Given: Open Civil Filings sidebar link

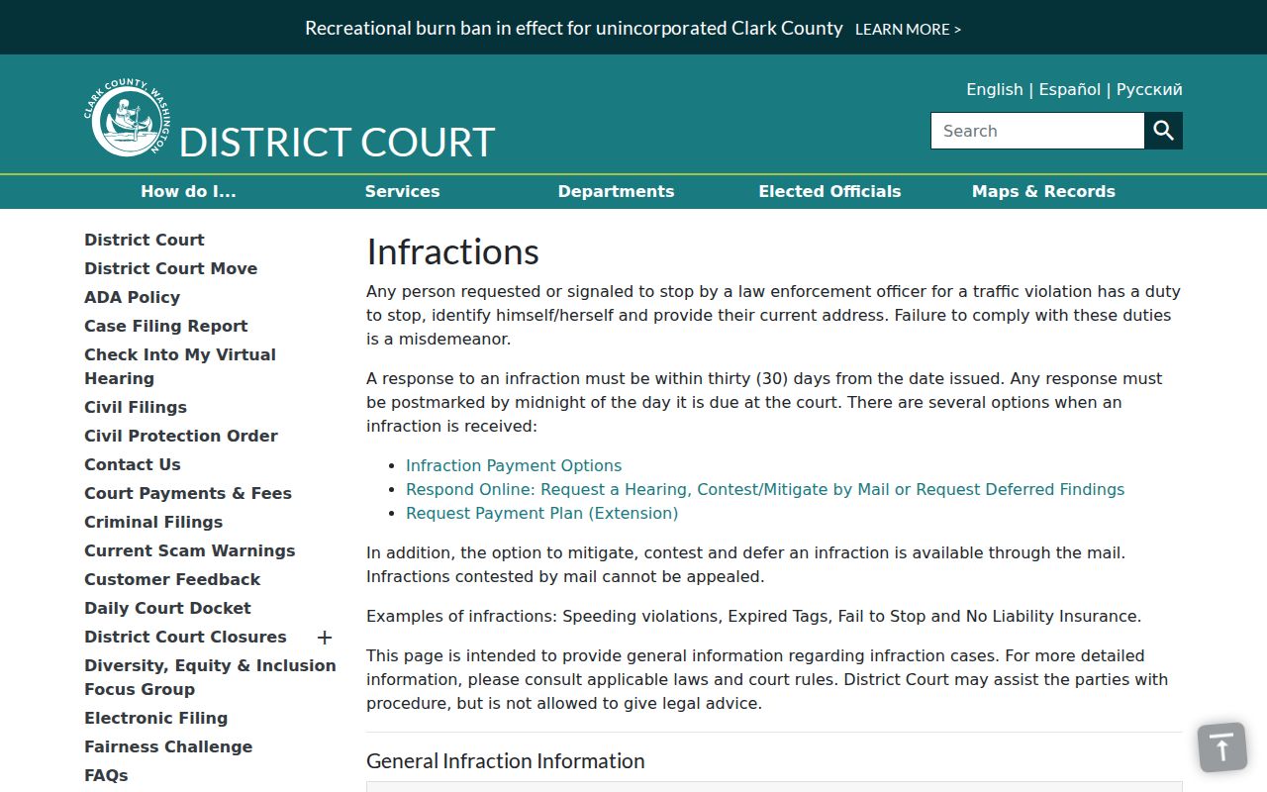Looking at the screenshot, I should point(136,407).
